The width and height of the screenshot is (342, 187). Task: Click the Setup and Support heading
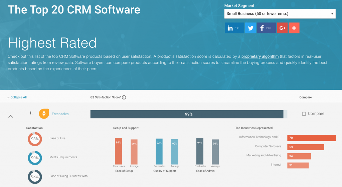(126, 128)
